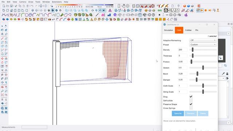Select the Zoom magnifier tool in sidebar
233x131 pixels.
tap(2, 91)
